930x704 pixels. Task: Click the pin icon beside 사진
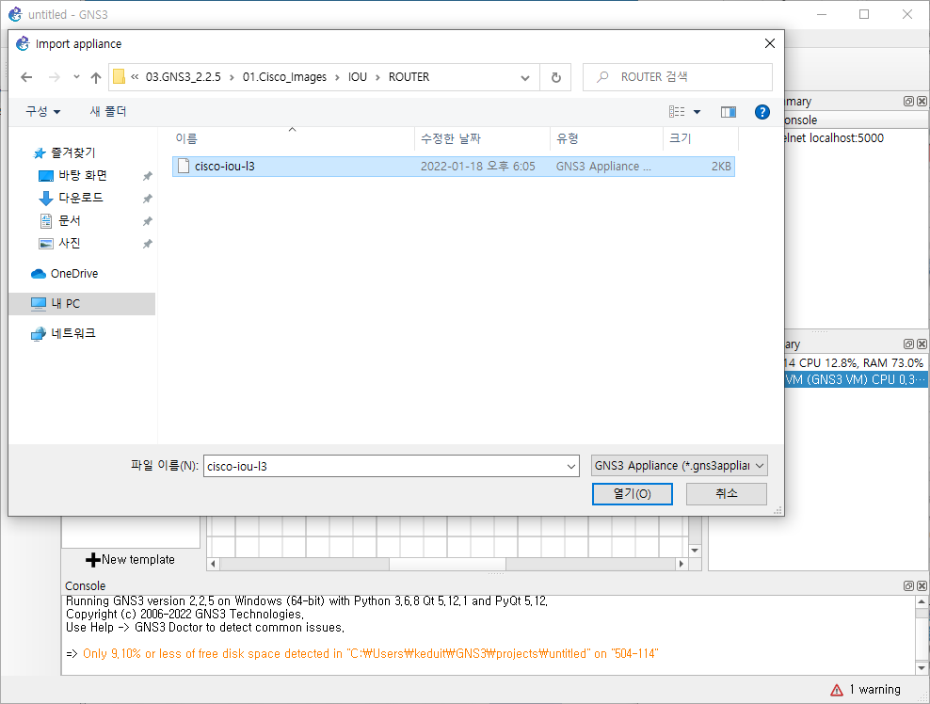pyautogui.click(x=147, y=244)
